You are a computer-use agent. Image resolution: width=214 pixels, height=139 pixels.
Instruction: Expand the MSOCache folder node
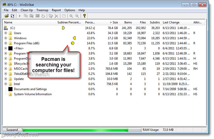6,69
